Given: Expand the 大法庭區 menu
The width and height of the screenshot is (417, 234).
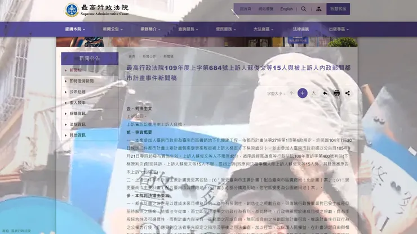Looking at the screenshot, I should pyautogui.click(x=263, y=29).
